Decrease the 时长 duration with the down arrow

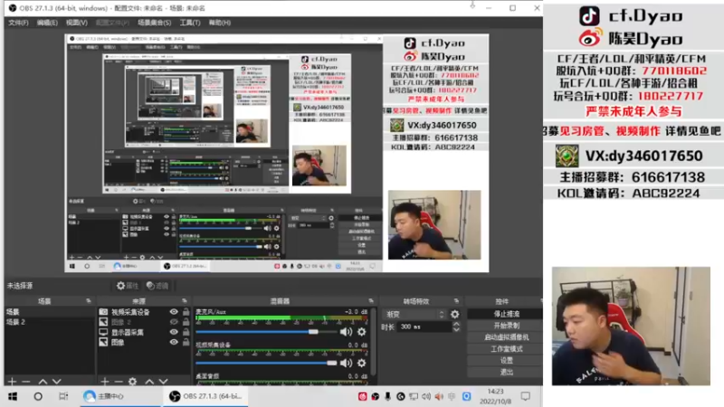click(456, 329)
